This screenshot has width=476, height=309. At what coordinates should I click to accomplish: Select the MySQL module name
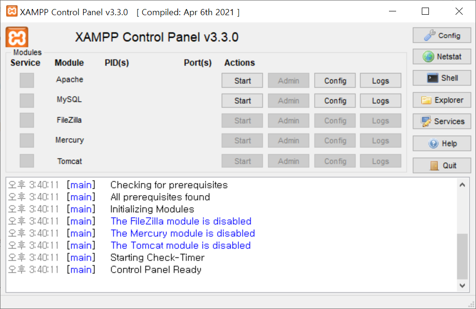(x=69, y=100)
